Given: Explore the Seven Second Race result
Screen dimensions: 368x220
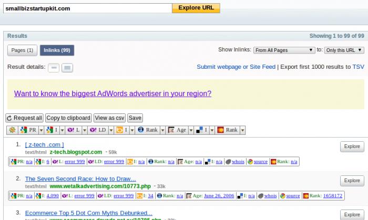Looking at the screenshot, I should pos(352,181).
